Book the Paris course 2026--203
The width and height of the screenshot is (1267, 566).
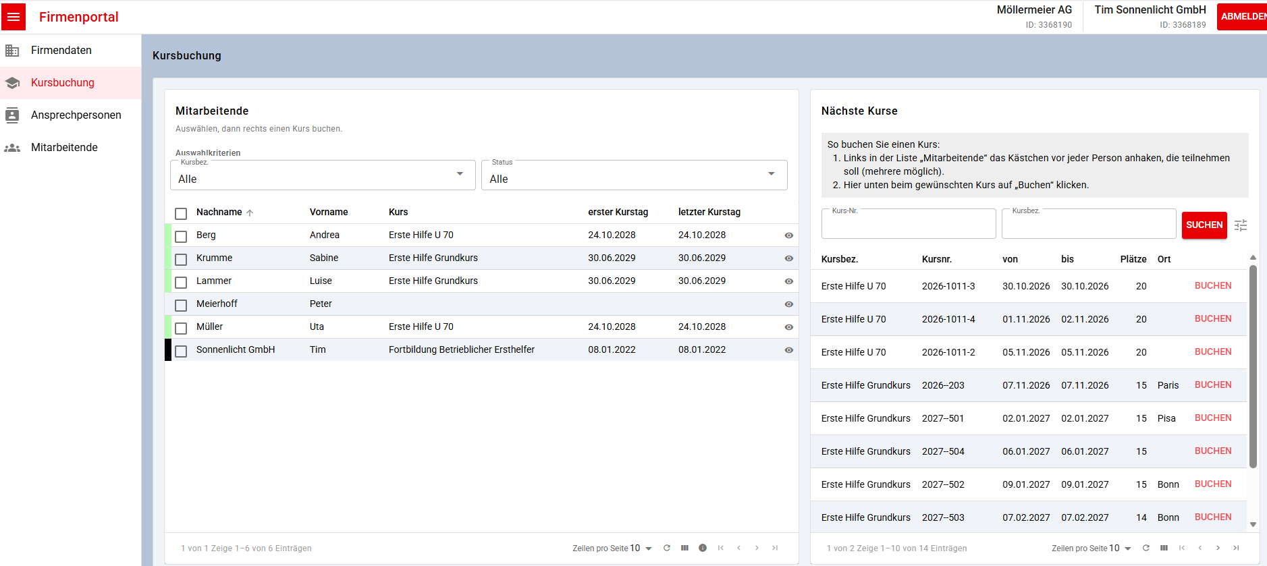pos(1213,385)
